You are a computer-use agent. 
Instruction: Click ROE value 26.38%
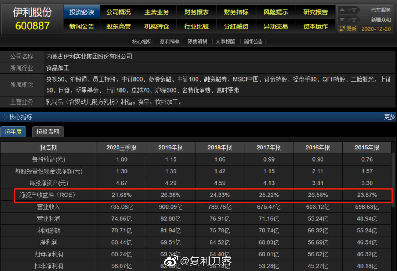(171, 195)
